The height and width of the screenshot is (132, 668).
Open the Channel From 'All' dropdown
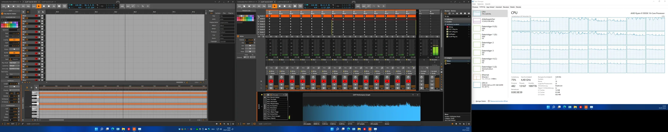pos(246,57)
